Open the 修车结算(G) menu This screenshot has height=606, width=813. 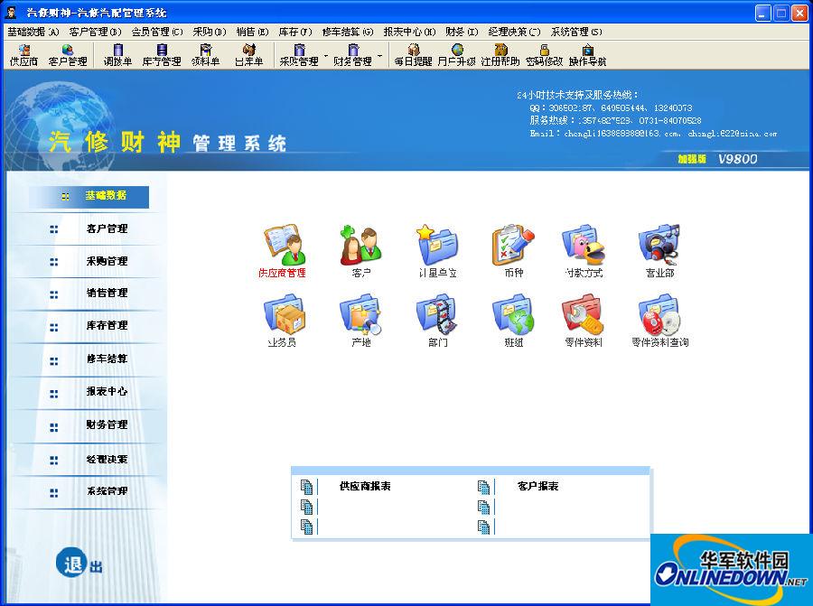(348, 32)
